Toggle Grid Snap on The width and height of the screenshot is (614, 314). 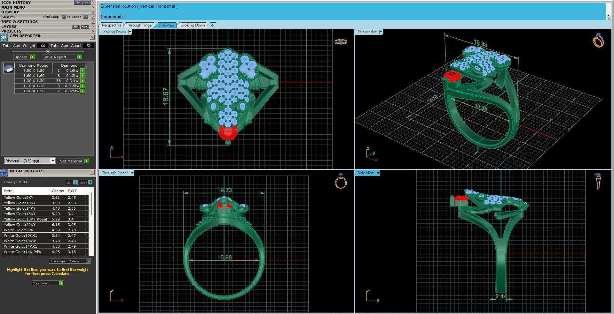click(64, 17)
